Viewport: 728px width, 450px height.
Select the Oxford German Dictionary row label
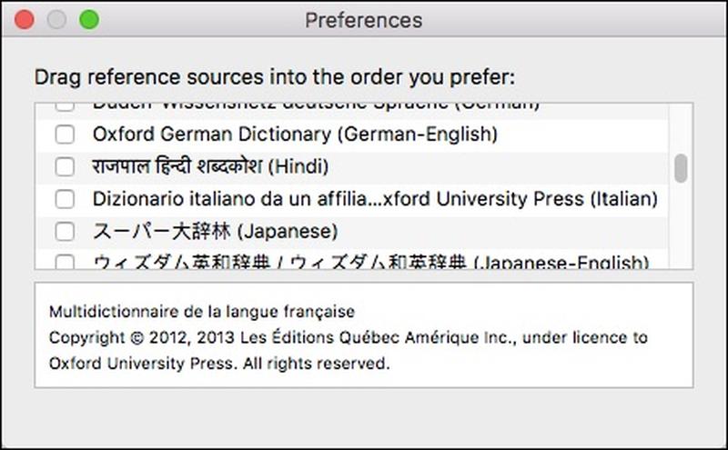click(x=295, y=134)
